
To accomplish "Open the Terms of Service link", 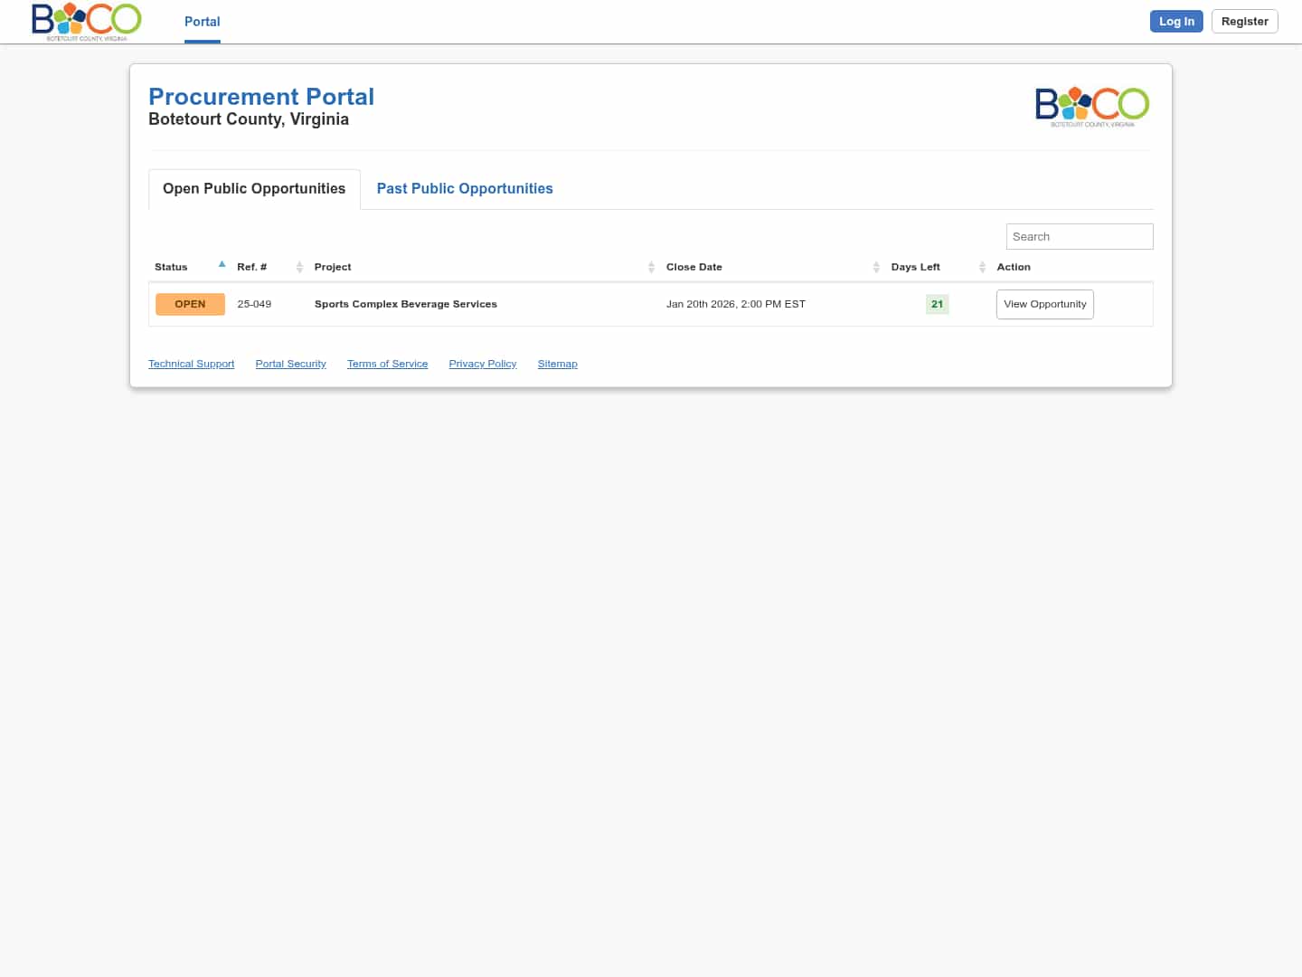I will (387, 364).
